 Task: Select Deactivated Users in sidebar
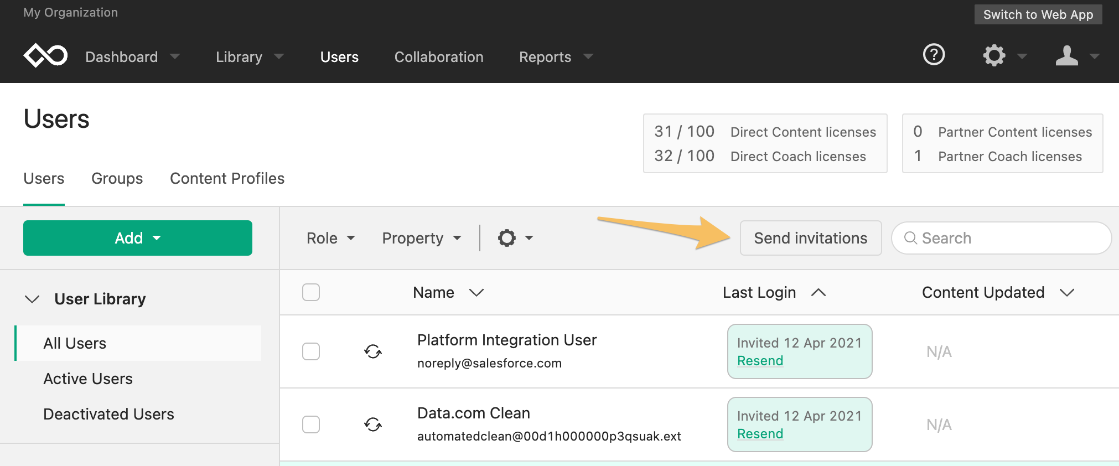point(108,414)
